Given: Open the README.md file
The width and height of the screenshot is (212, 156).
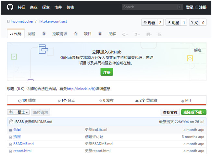Looking at the screenshot, I should [x=23, y=144].
